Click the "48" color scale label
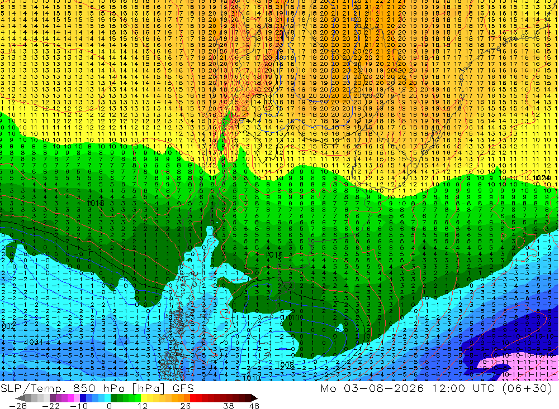This screenshot has width=559, height=409. (x=254, y=406)
